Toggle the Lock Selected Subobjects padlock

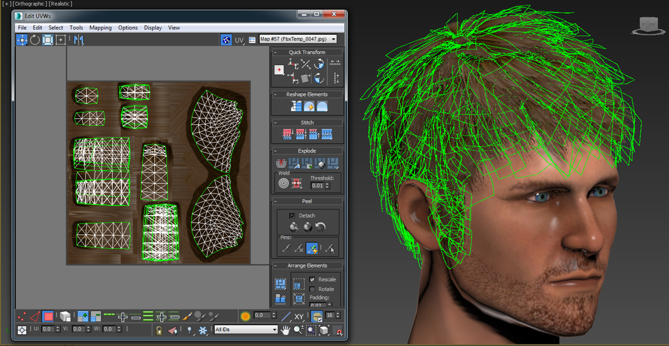(159, 330)
